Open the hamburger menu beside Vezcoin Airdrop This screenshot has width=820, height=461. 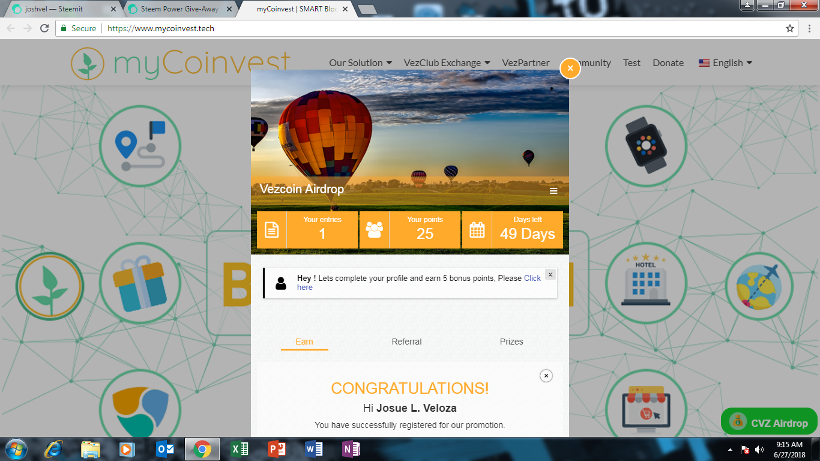click(x=553, y=191)
